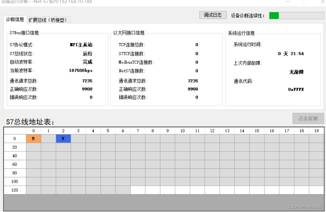This screenshot has height=212, width=326.
Task: Click the 无故障 fault status text
Action: 297,72
